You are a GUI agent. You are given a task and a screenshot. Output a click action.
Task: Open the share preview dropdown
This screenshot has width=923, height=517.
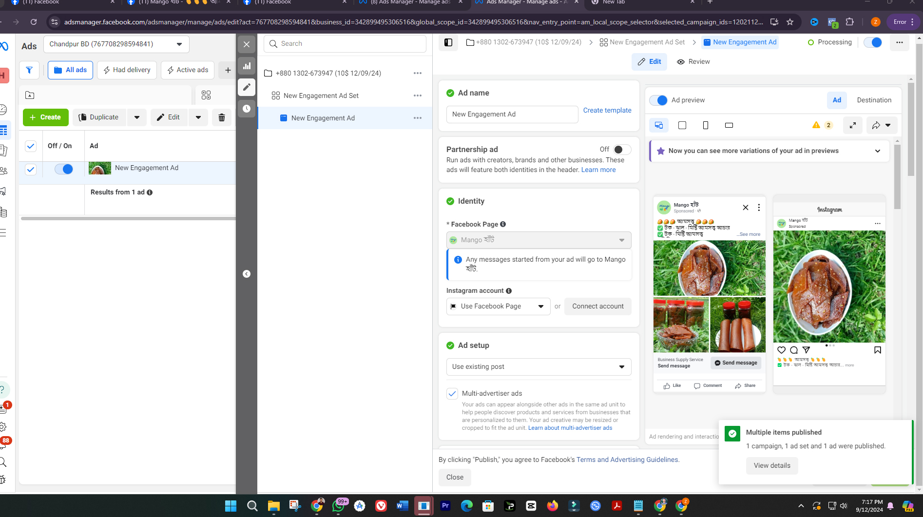pos(882,125)
